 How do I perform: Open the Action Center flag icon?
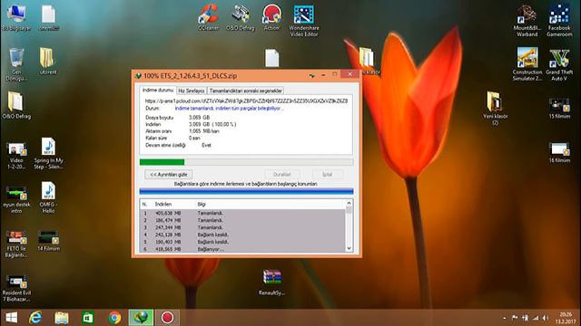click(x=515, y=318)
